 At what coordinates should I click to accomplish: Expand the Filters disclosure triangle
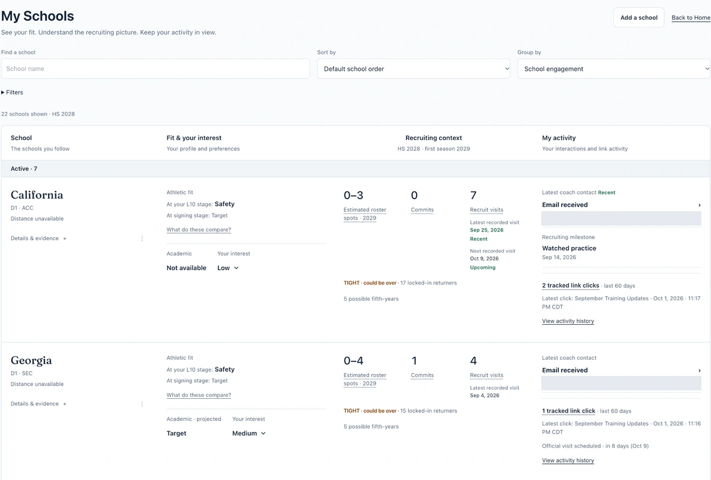[x=3, y=93]
